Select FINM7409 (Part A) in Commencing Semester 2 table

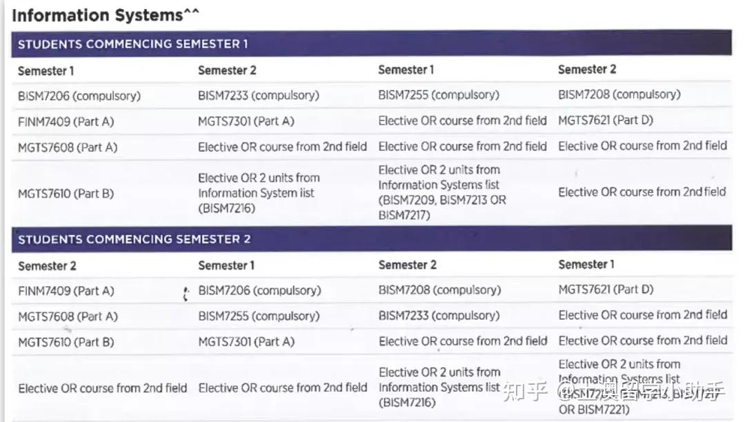(x=66, y=290)
